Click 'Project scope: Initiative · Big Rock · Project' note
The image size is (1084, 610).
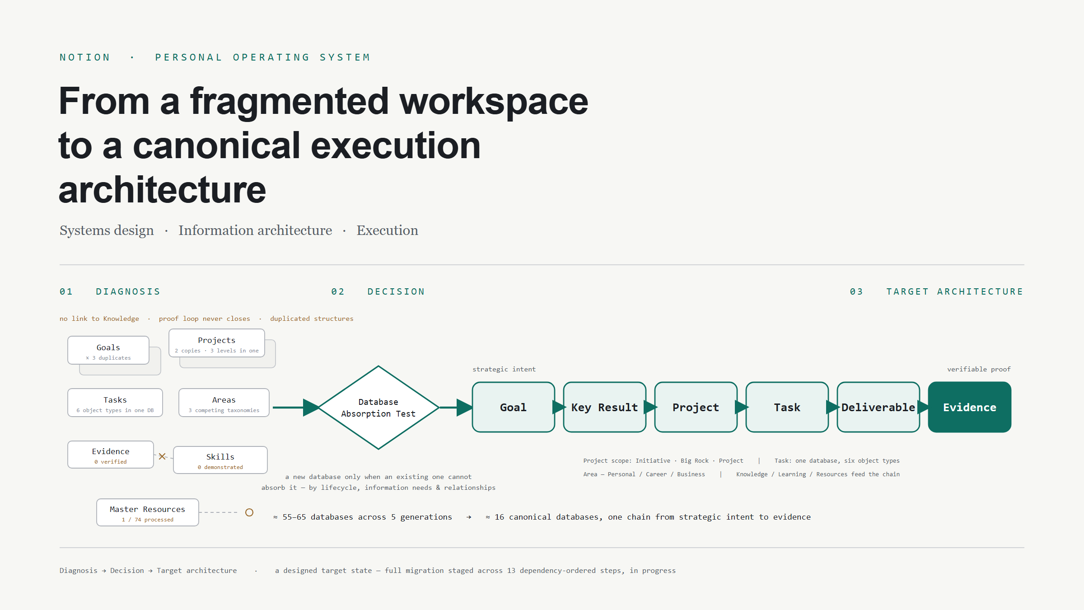[663, 461]
